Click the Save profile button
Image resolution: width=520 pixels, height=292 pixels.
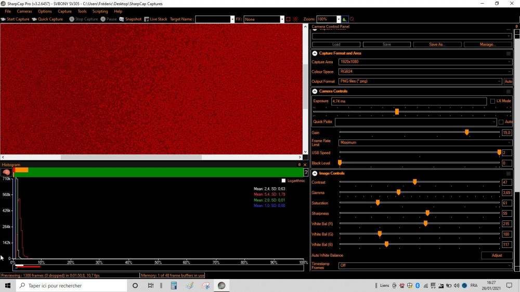[387, 44]
